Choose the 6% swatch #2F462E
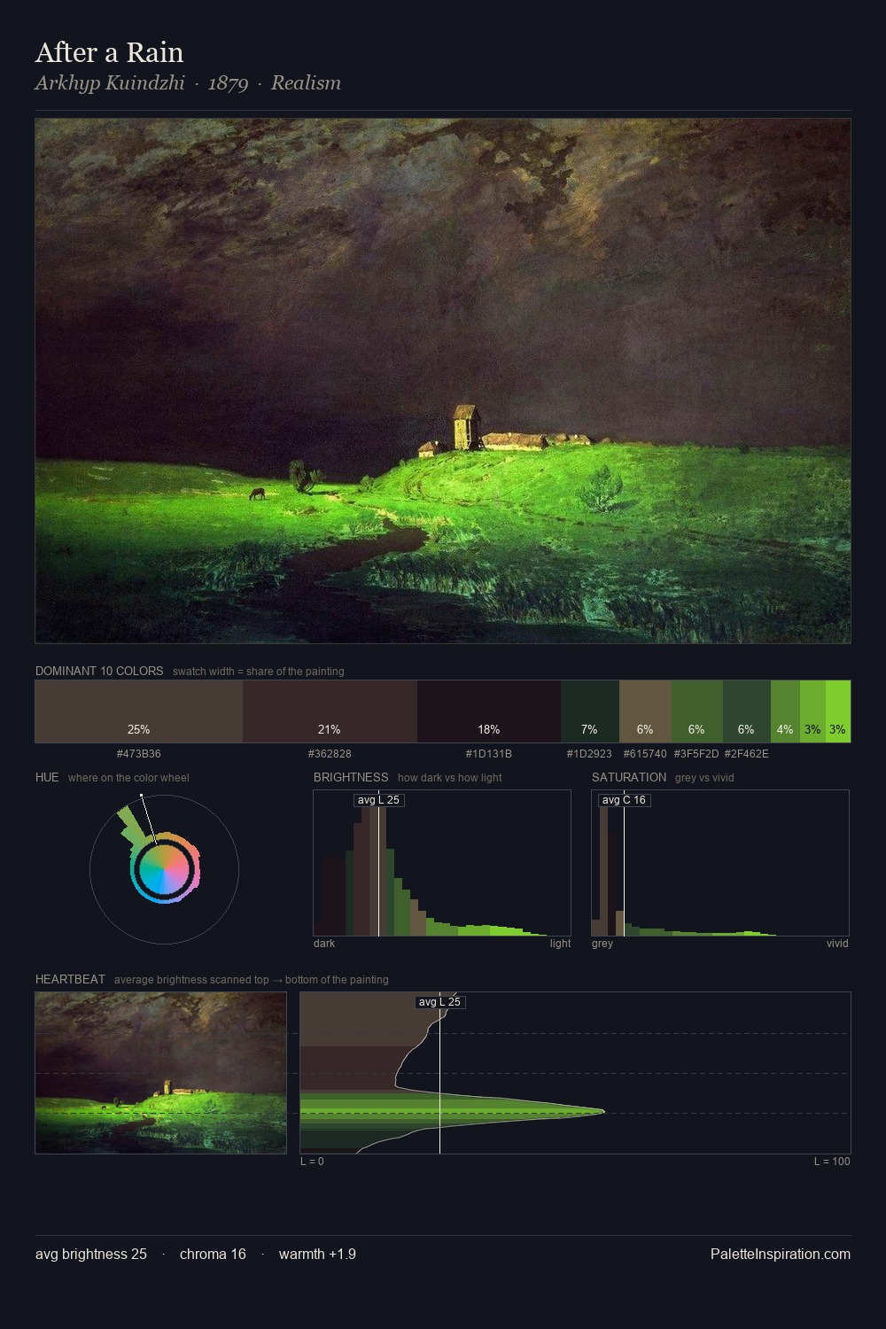This screenshot has width=886, height=1329. point(747,711)
